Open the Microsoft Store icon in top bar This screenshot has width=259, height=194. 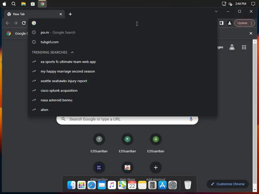33,4
